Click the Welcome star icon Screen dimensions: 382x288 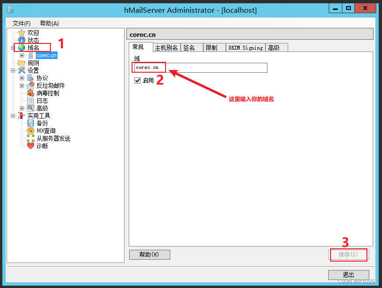22,33
